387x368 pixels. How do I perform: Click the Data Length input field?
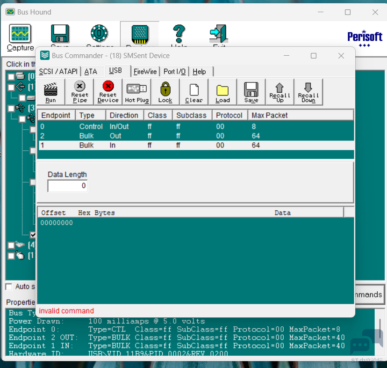(x=67, y=186)
